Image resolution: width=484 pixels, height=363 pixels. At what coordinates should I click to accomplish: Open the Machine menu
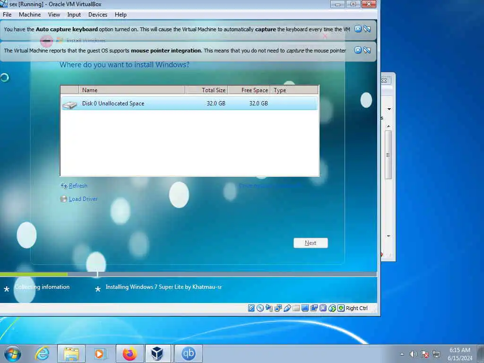point(30,15)
